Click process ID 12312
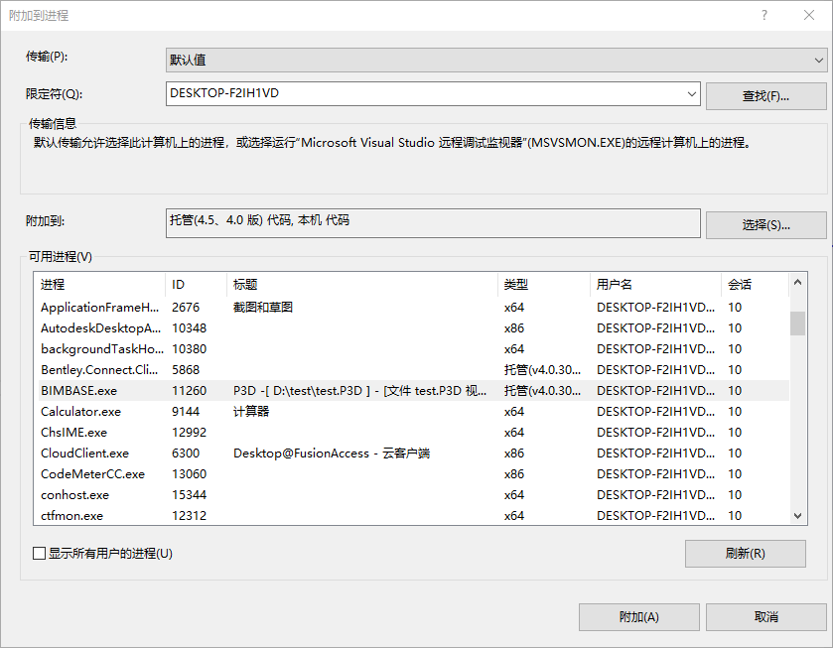This screenshot has width=833, height=648. (189, 516)
